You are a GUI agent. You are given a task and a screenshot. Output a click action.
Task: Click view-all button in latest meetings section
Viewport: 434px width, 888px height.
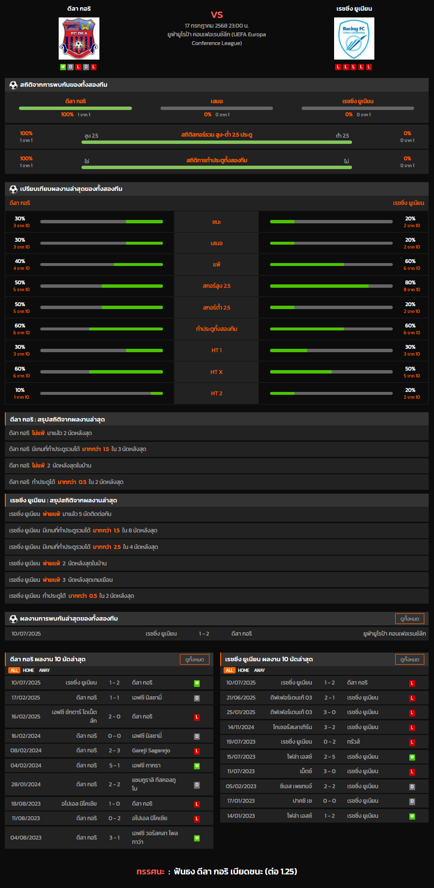tap(410, 619)
